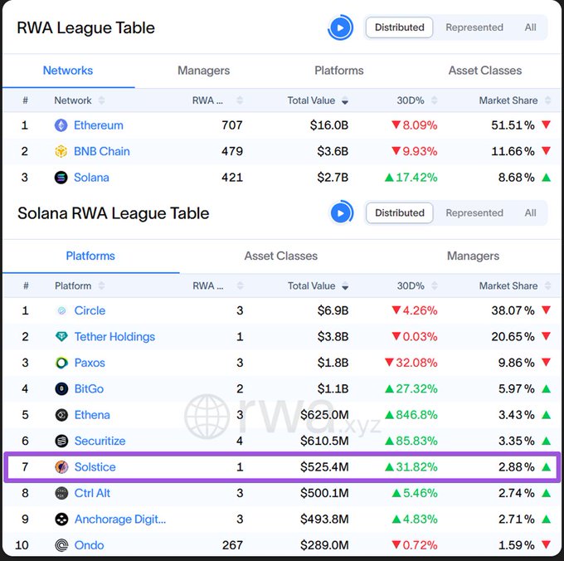Open the Paxos platform link

click(x=90, y=363)
